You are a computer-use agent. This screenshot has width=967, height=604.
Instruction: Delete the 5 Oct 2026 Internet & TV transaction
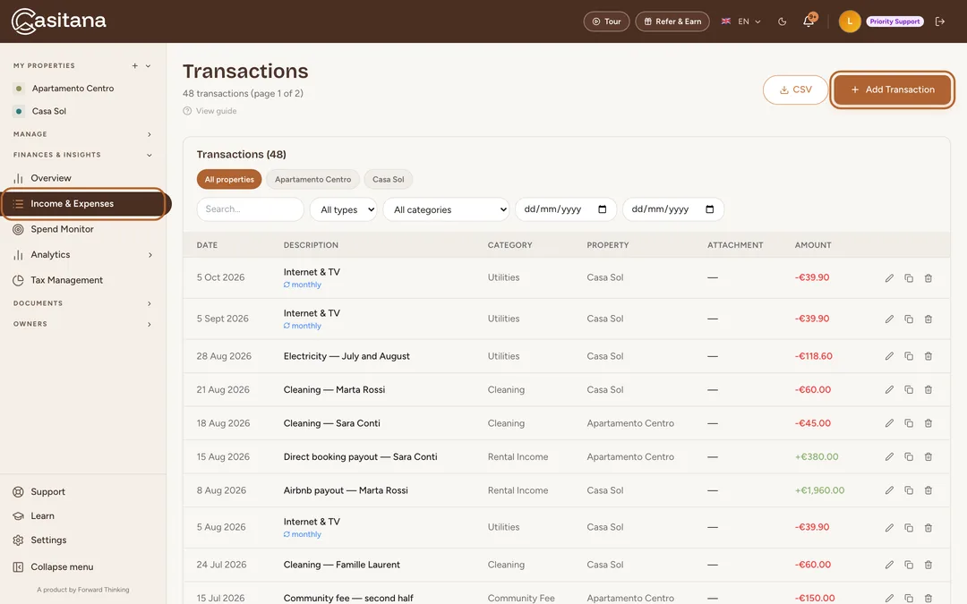point(928,278)
